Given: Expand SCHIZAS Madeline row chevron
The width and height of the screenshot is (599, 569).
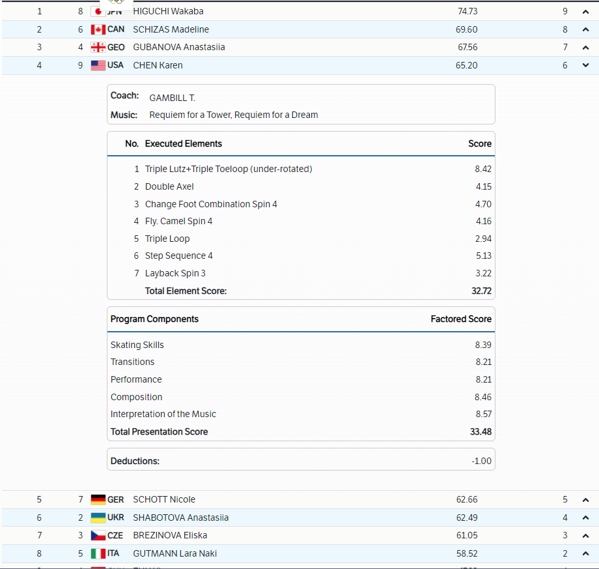Looking at the screenshot, I should [585, 29].
